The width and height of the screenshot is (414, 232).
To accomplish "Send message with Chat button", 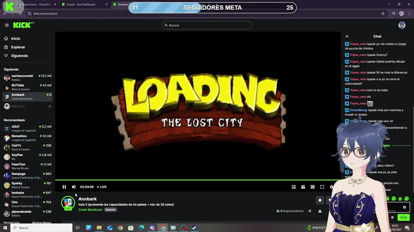I will point(404,217).
